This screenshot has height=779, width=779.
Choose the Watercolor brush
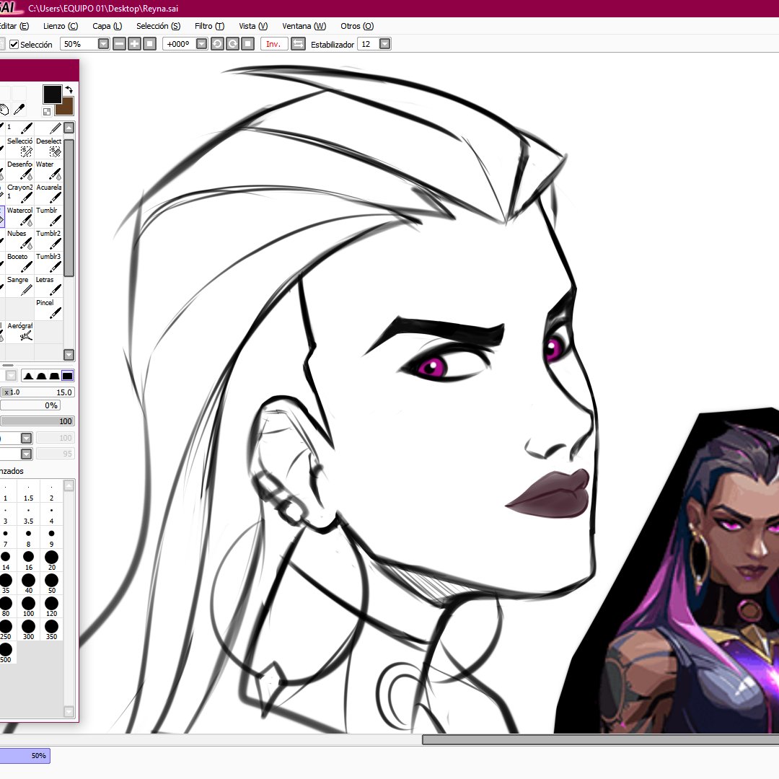click(20, 216)
